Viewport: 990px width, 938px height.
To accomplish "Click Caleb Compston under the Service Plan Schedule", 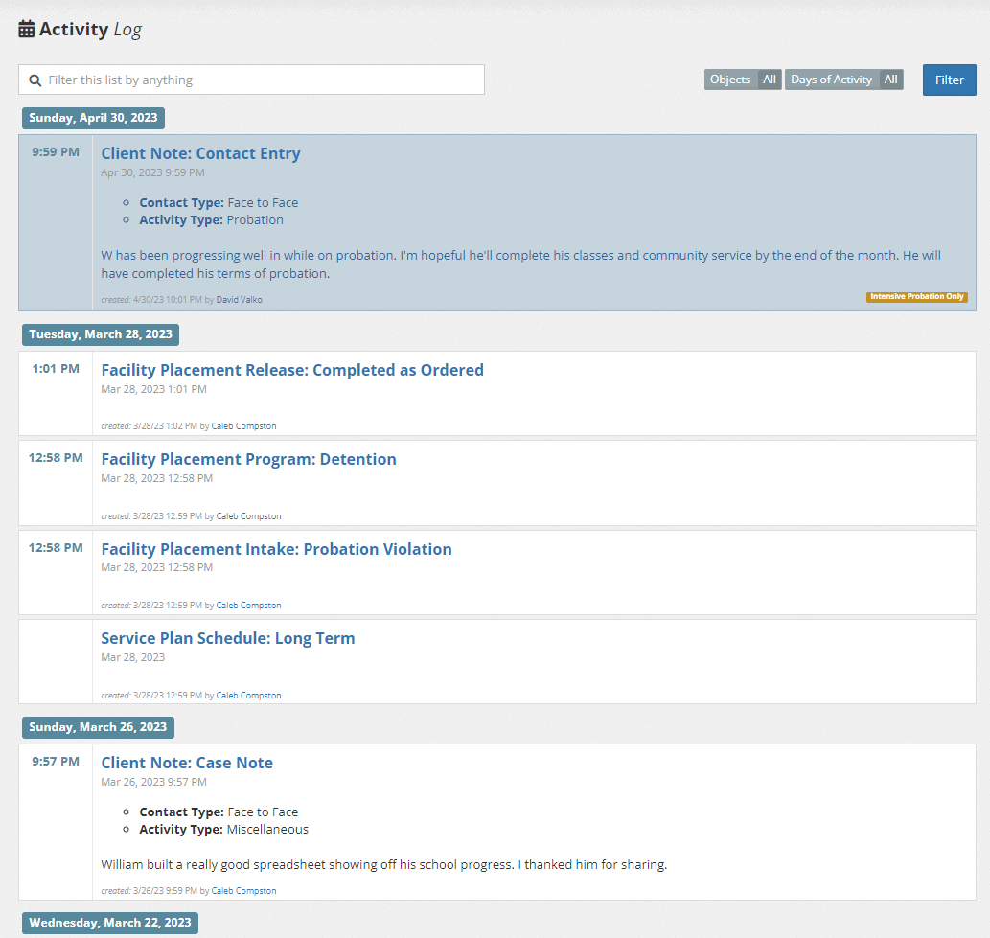I will coord(248,695).
